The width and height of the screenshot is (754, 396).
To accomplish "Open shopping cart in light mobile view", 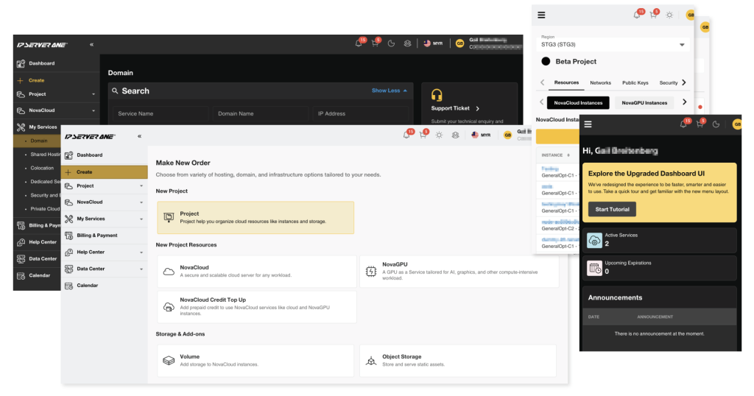I will coord(653,15).
